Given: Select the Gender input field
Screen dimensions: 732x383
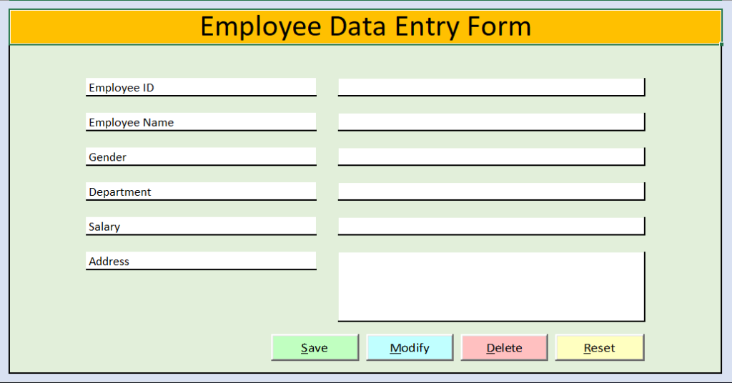Looking at the screenshot, I should pyautogui.click(x=492, y=156).
